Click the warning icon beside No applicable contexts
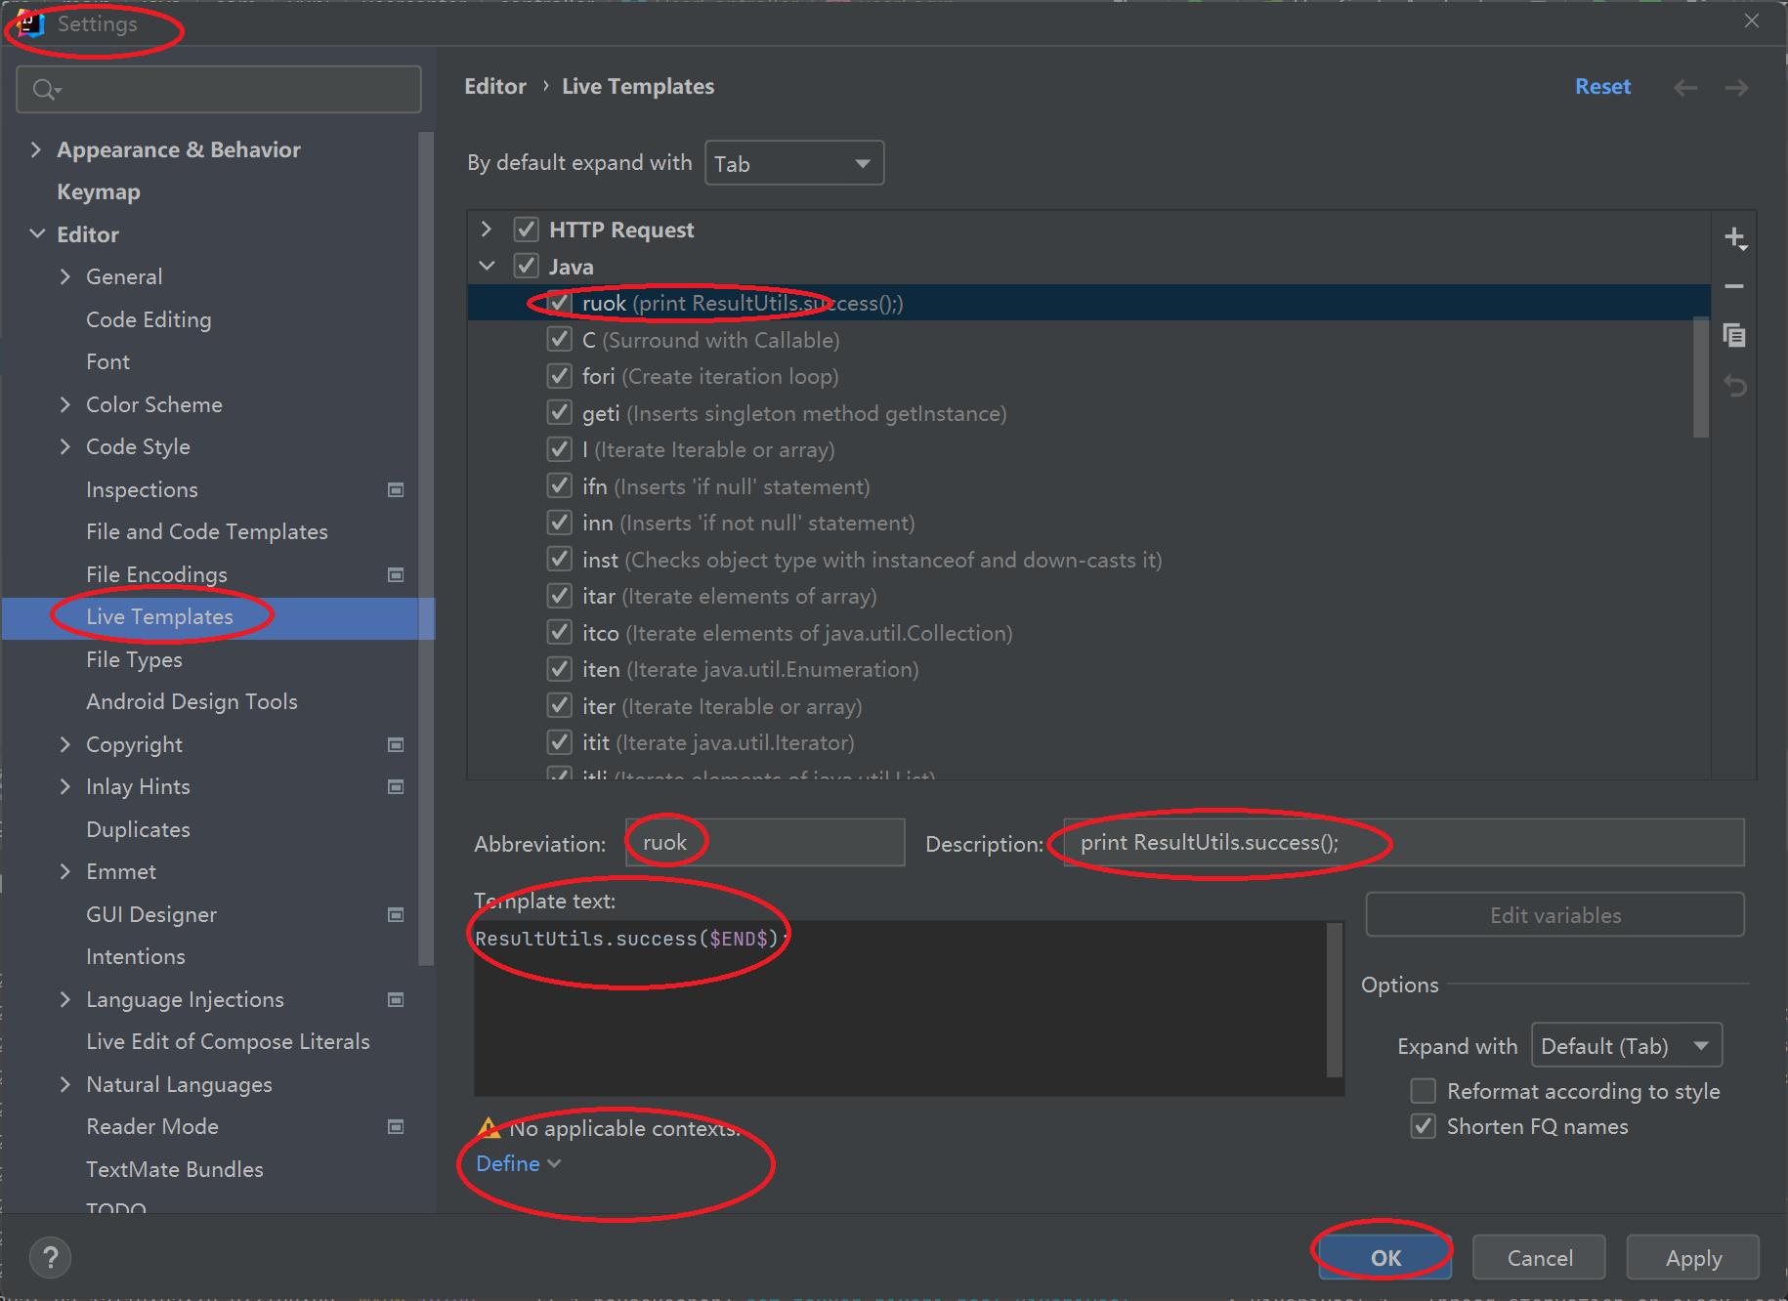This screenshot has height=1301, width=1788. point(489,1128)
